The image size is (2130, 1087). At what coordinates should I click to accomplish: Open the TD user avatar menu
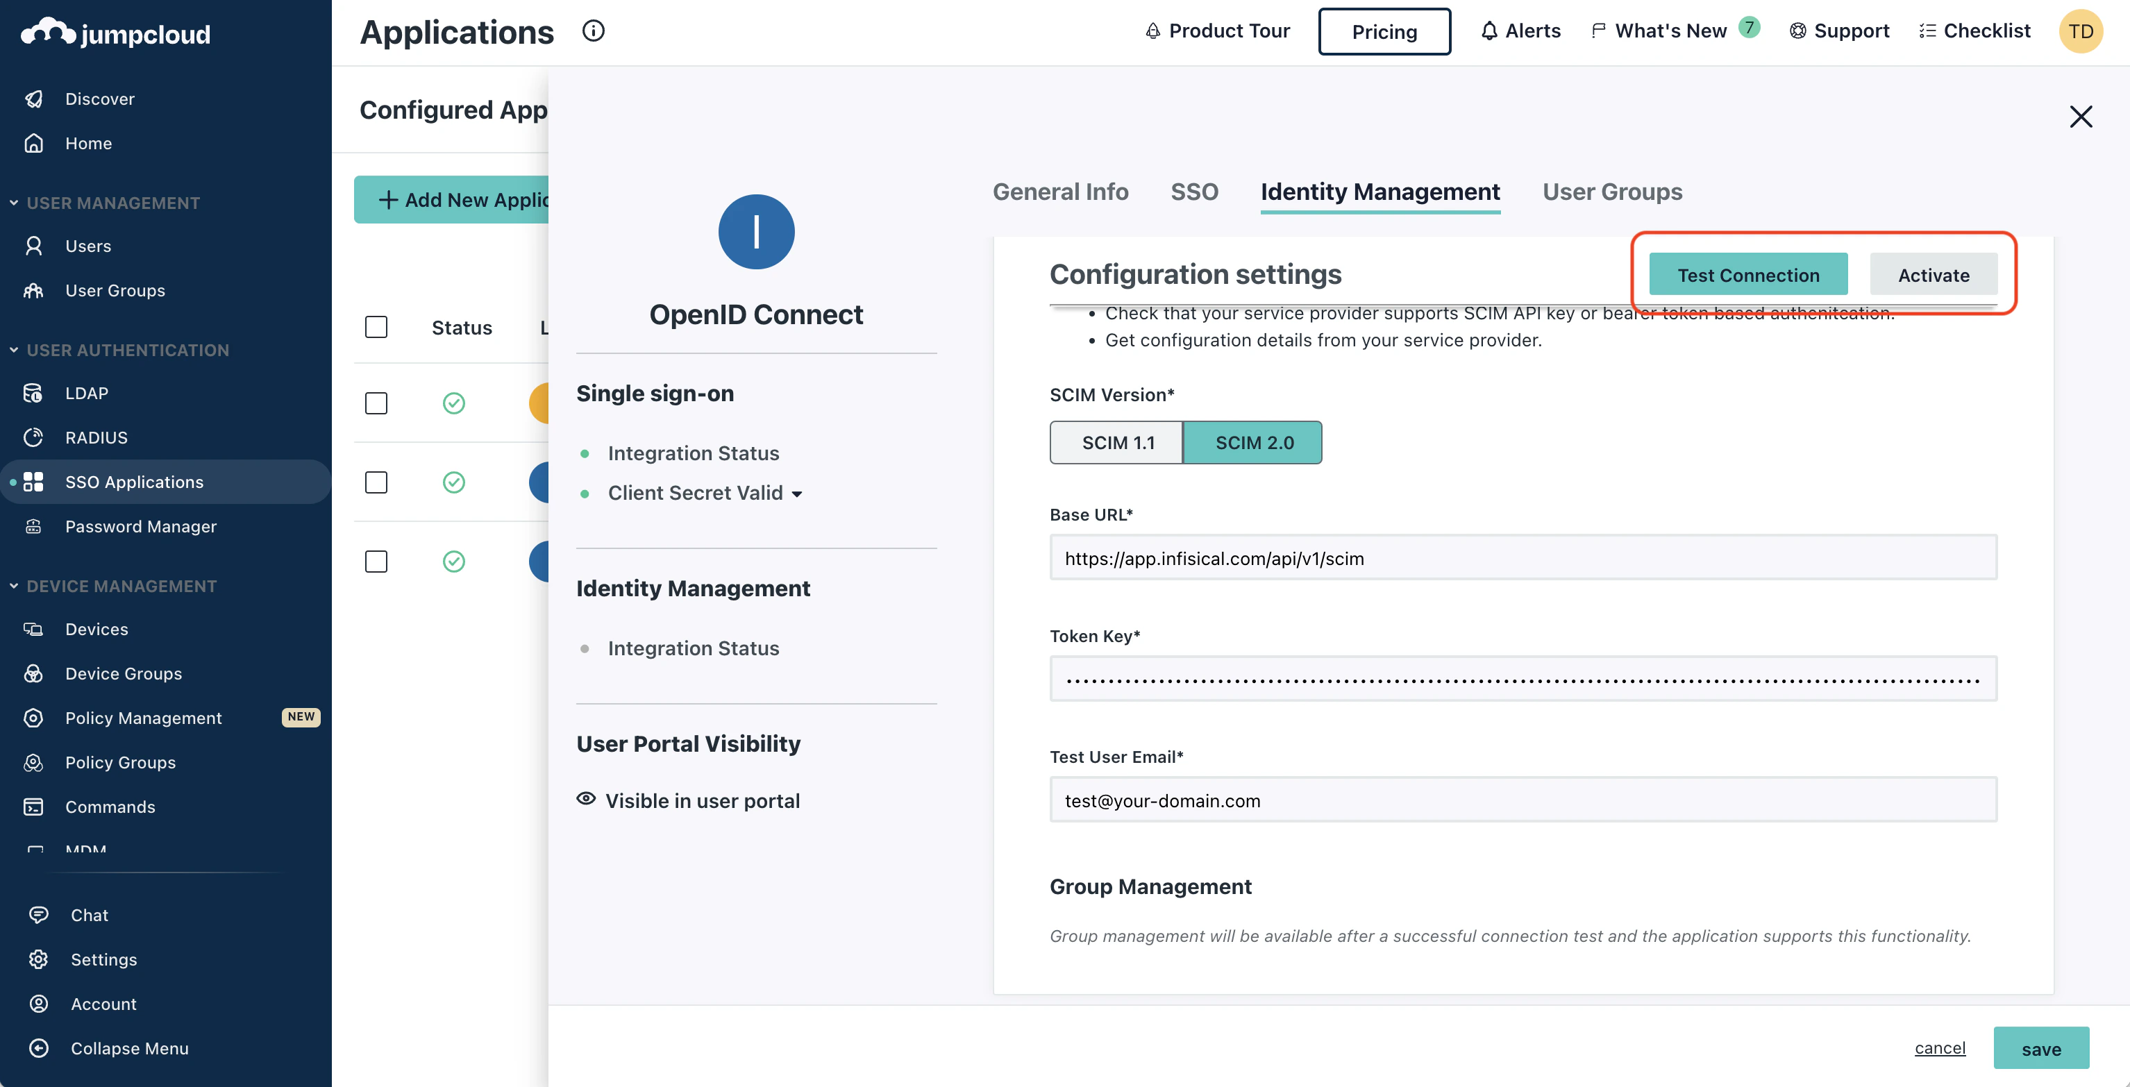(2081, 31)
